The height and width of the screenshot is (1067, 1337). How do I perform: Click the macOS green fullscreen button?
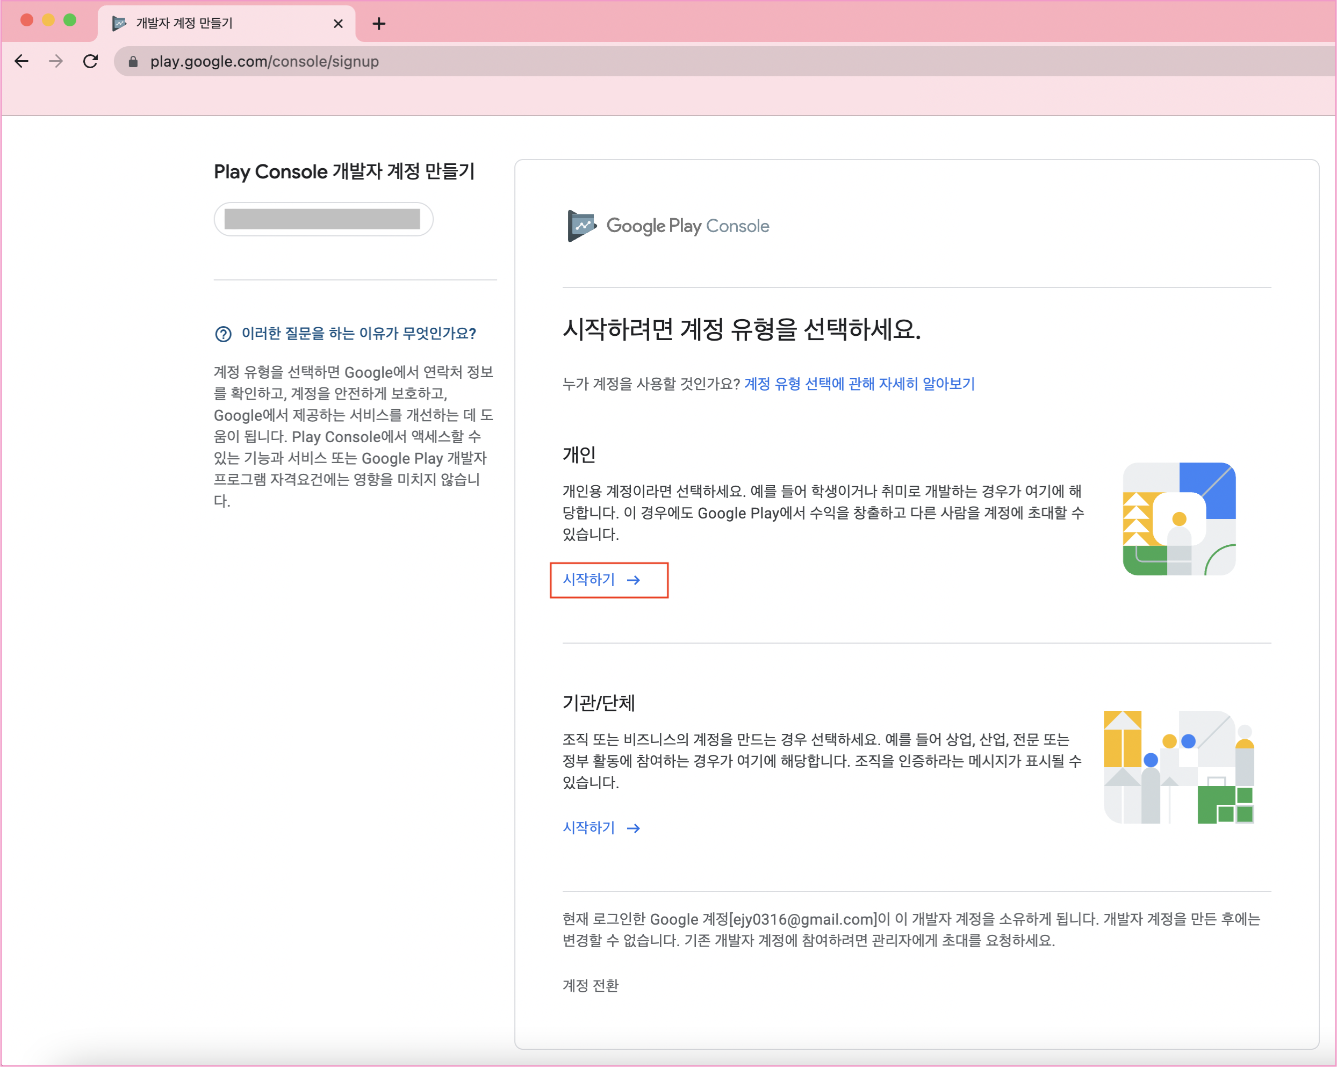70,20
